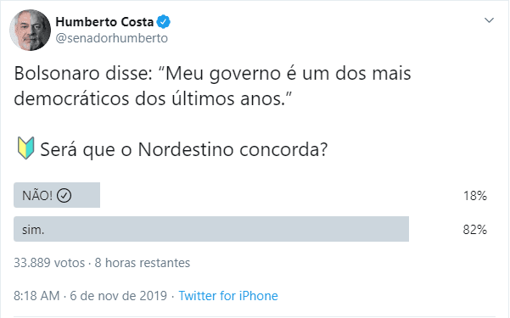Click the Humberto Costa display name
510x318 pixels.
click(104, 22)
